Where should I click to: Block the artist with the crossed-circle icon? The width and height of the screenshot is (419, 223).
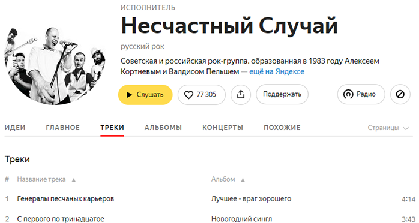tap(400, 94)
